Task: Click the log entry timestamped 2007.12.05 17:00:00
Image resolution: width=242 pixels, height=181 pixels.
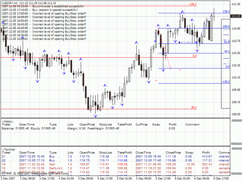Action: (44, 14)
